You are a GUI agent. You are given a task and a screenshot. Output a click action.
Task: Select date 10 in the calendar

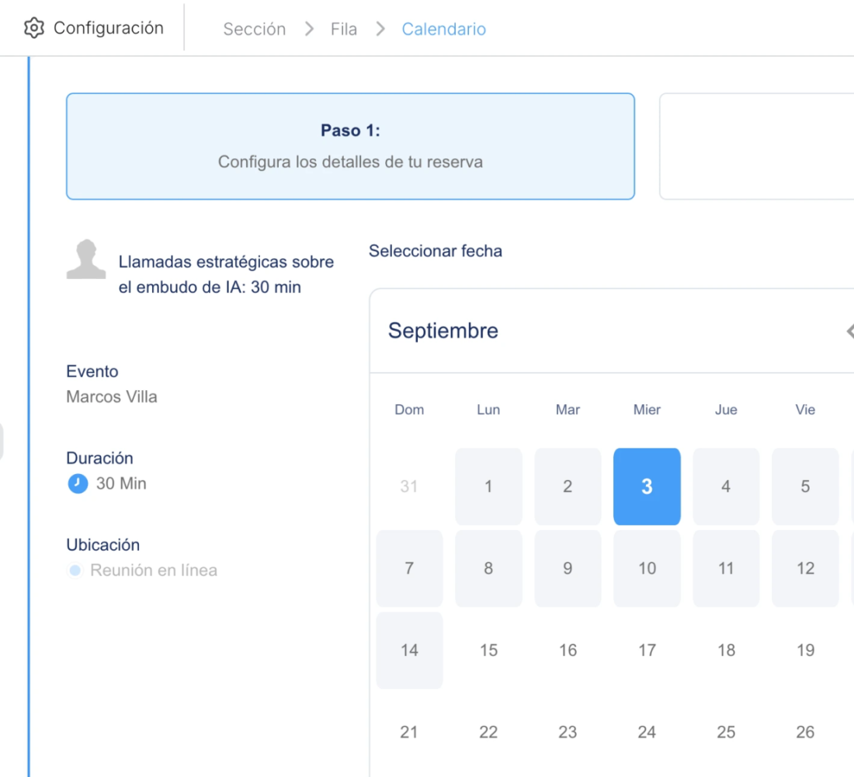[647, 569]
